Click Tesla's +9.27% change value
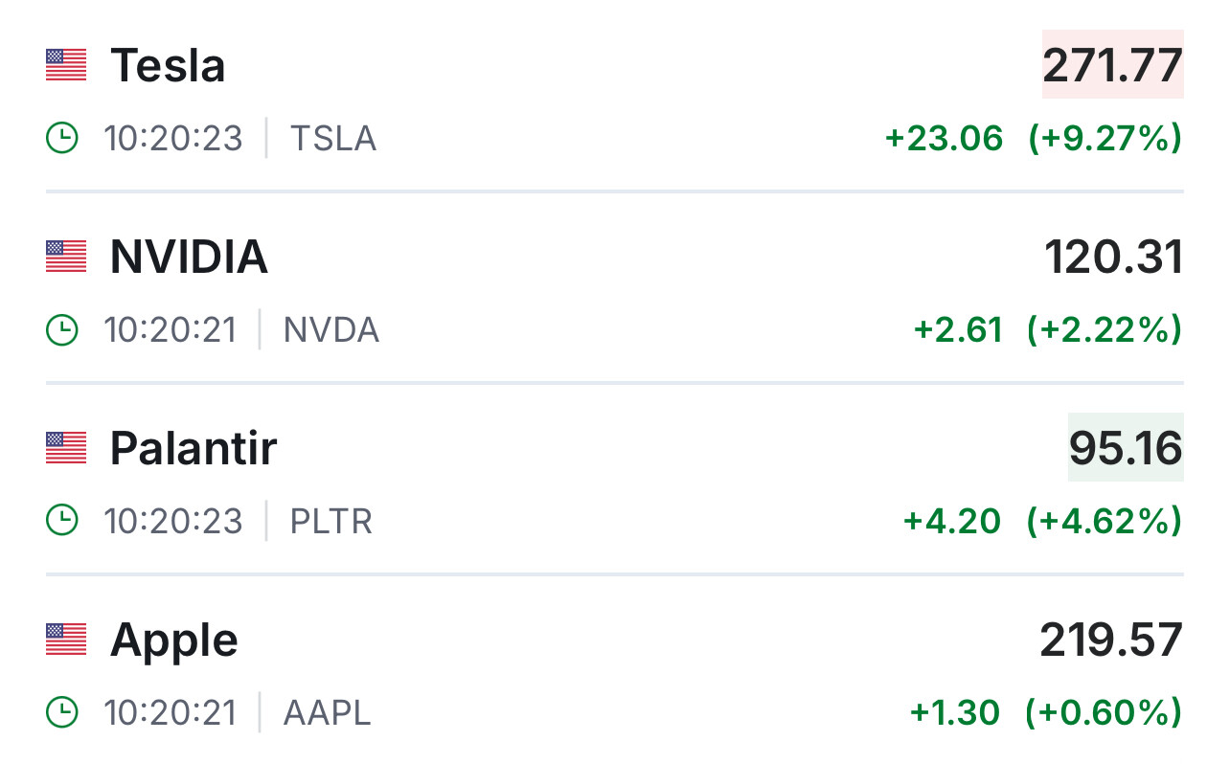1230x764 pixels. [x=1105, y=139]
